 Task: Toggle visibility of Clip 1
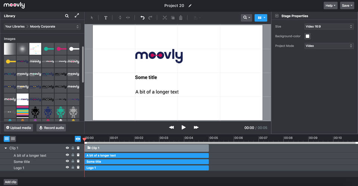pos(67,148)
